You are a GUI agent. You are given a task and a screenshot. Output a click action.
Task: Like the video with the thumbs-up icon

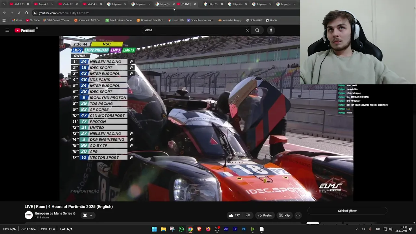(x=231, y=215)
